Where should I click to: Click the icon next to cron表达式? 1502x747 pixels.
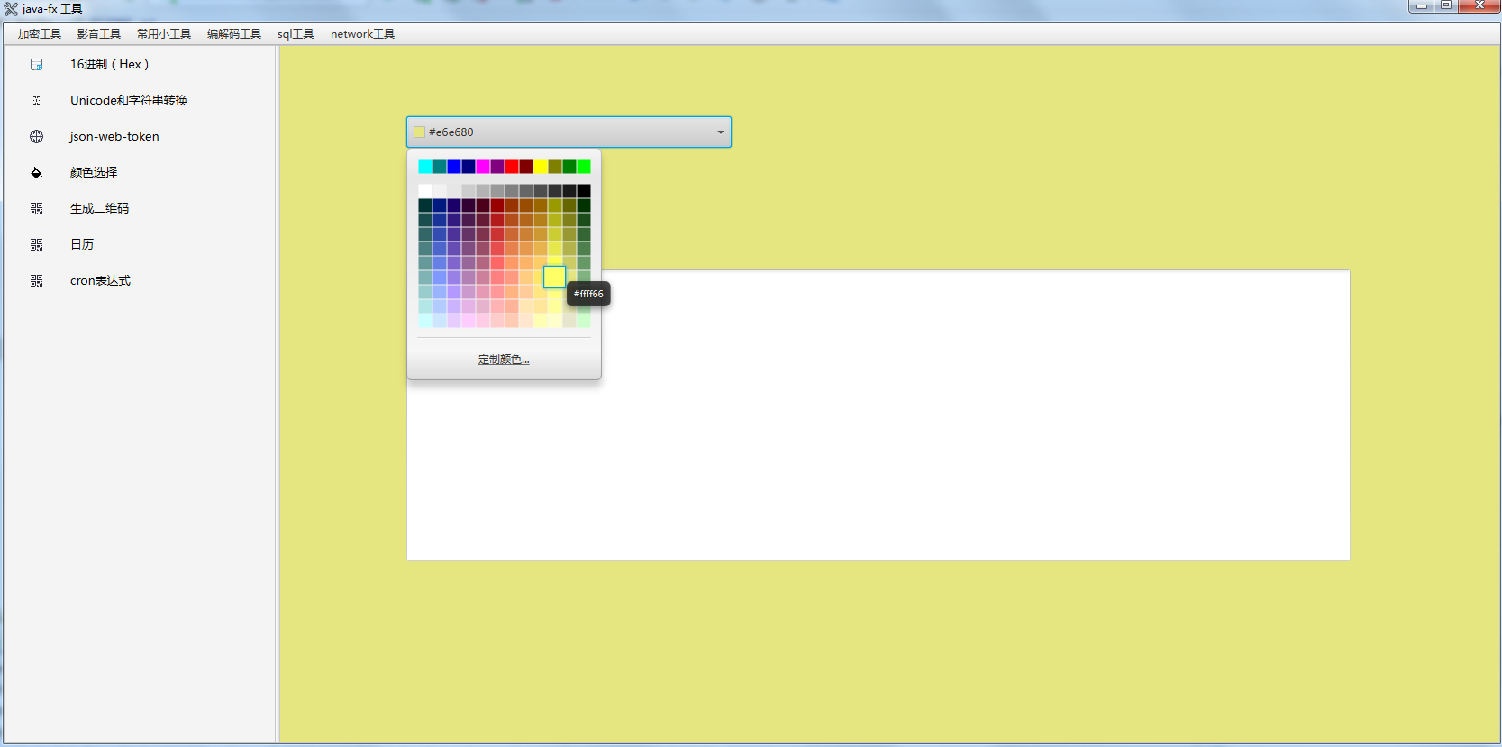pos(37,281)
